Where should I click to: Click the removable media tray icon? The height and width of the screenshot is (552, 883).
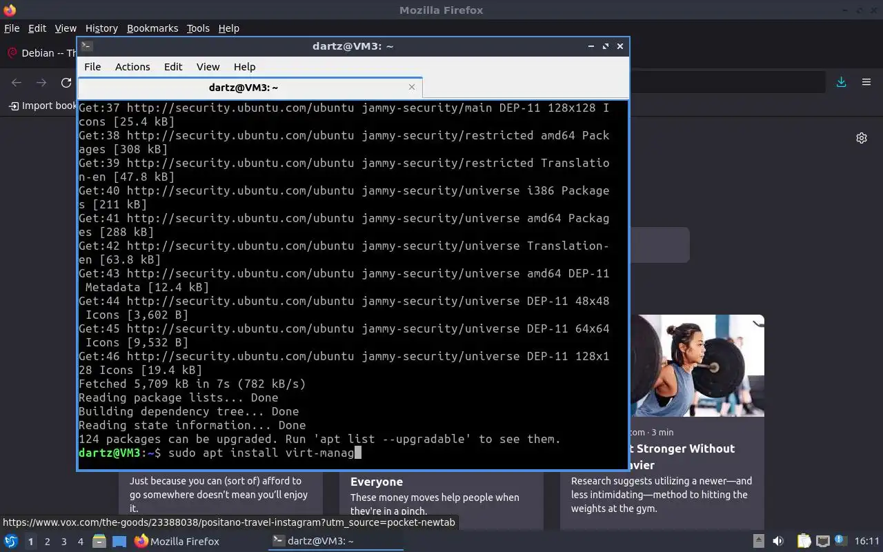(x=758, y=541)
